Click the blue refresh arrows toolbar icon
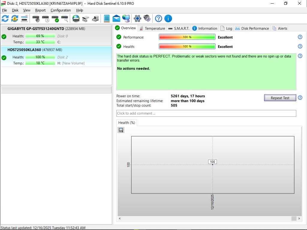Viewport: 307px width, 230px height. click(x=5, y=19)
